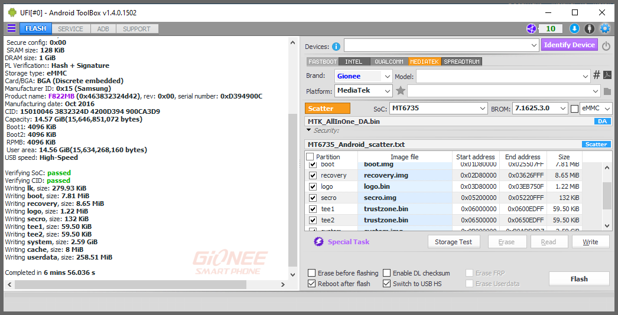Uncheck the tee2 partition checkbox

(313, 220)
